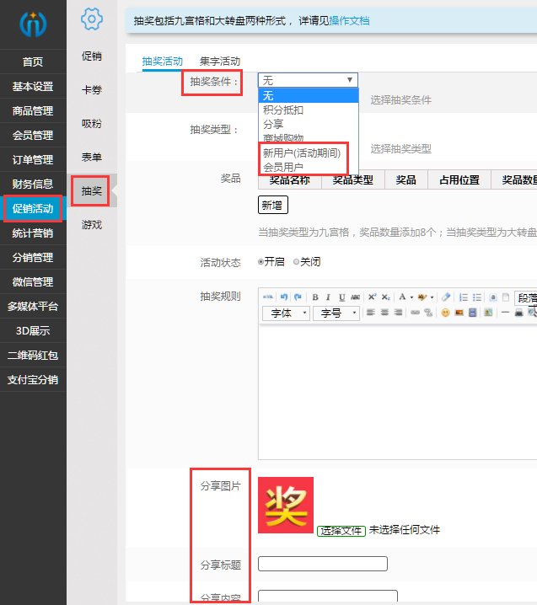
Task: Choose 新用户(活动期间) option
Action: [x=302, y=153]
